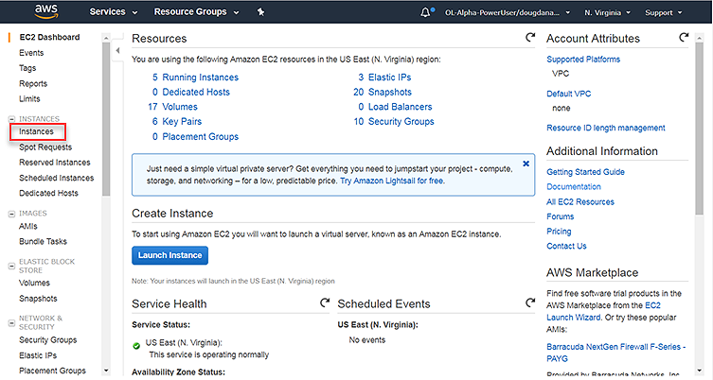Viewport: 713px width, 380px height.
Task: Open the Services dropdown menu
Action: coord(114,11)
